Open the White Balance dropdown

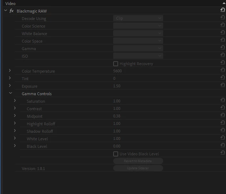tap(138, 33)
